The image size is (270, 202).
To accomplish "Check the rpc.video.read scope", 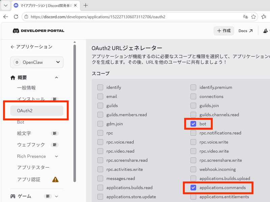I will pyautogui.click(x=100, y=151).
